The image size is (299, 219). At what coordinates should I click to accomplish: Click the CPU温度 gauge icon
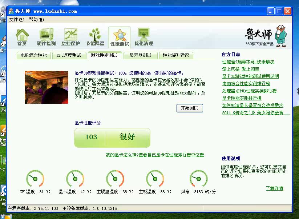tap(35, 179)
